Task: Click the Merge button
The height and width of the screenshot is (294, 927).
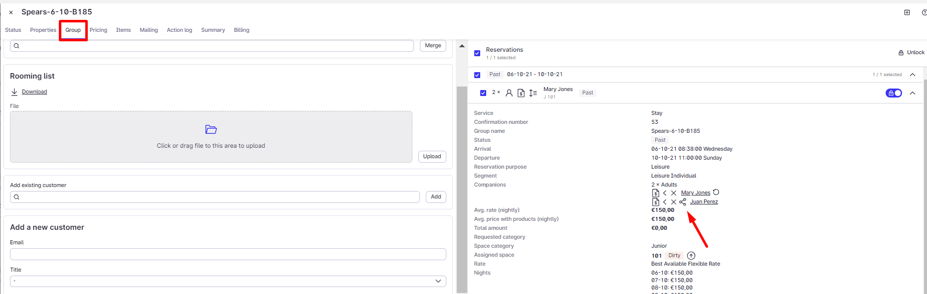Action: (x=433, y=46)
